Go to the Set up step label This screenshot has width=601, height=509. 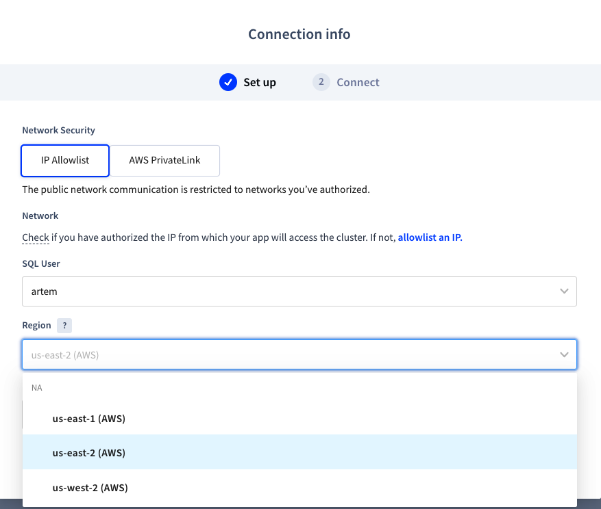coord(260,83)
